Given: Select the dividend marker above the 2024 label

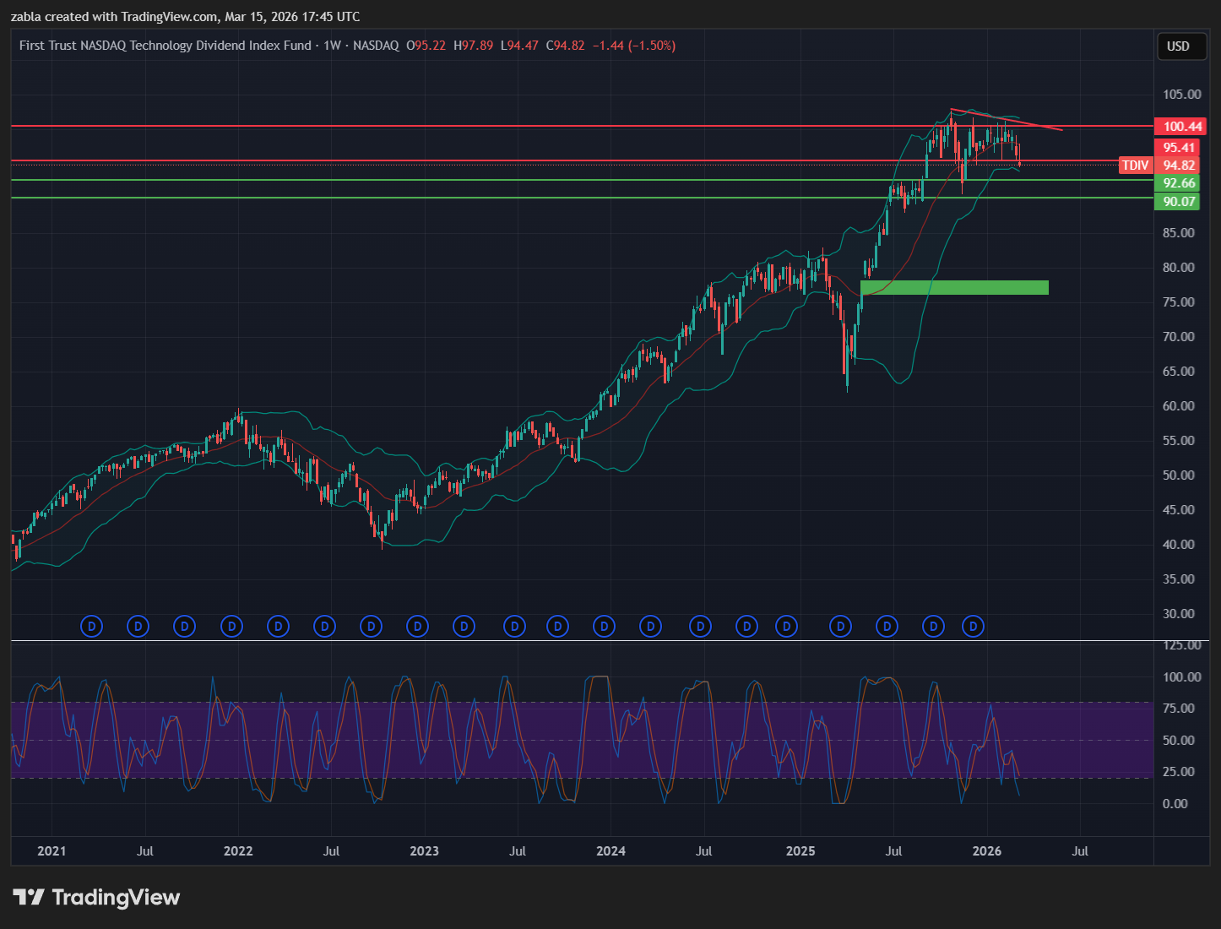Looking at the screenshot, I should tap(604, 627).
